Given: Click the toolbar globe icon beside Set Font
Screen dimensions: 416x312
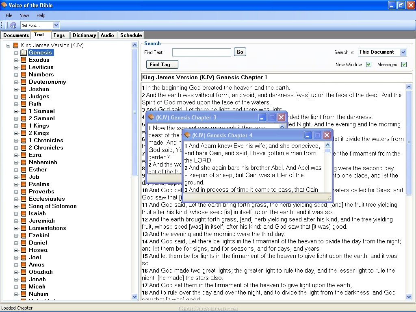Looking at the screenshot, I should click(13, 25).
